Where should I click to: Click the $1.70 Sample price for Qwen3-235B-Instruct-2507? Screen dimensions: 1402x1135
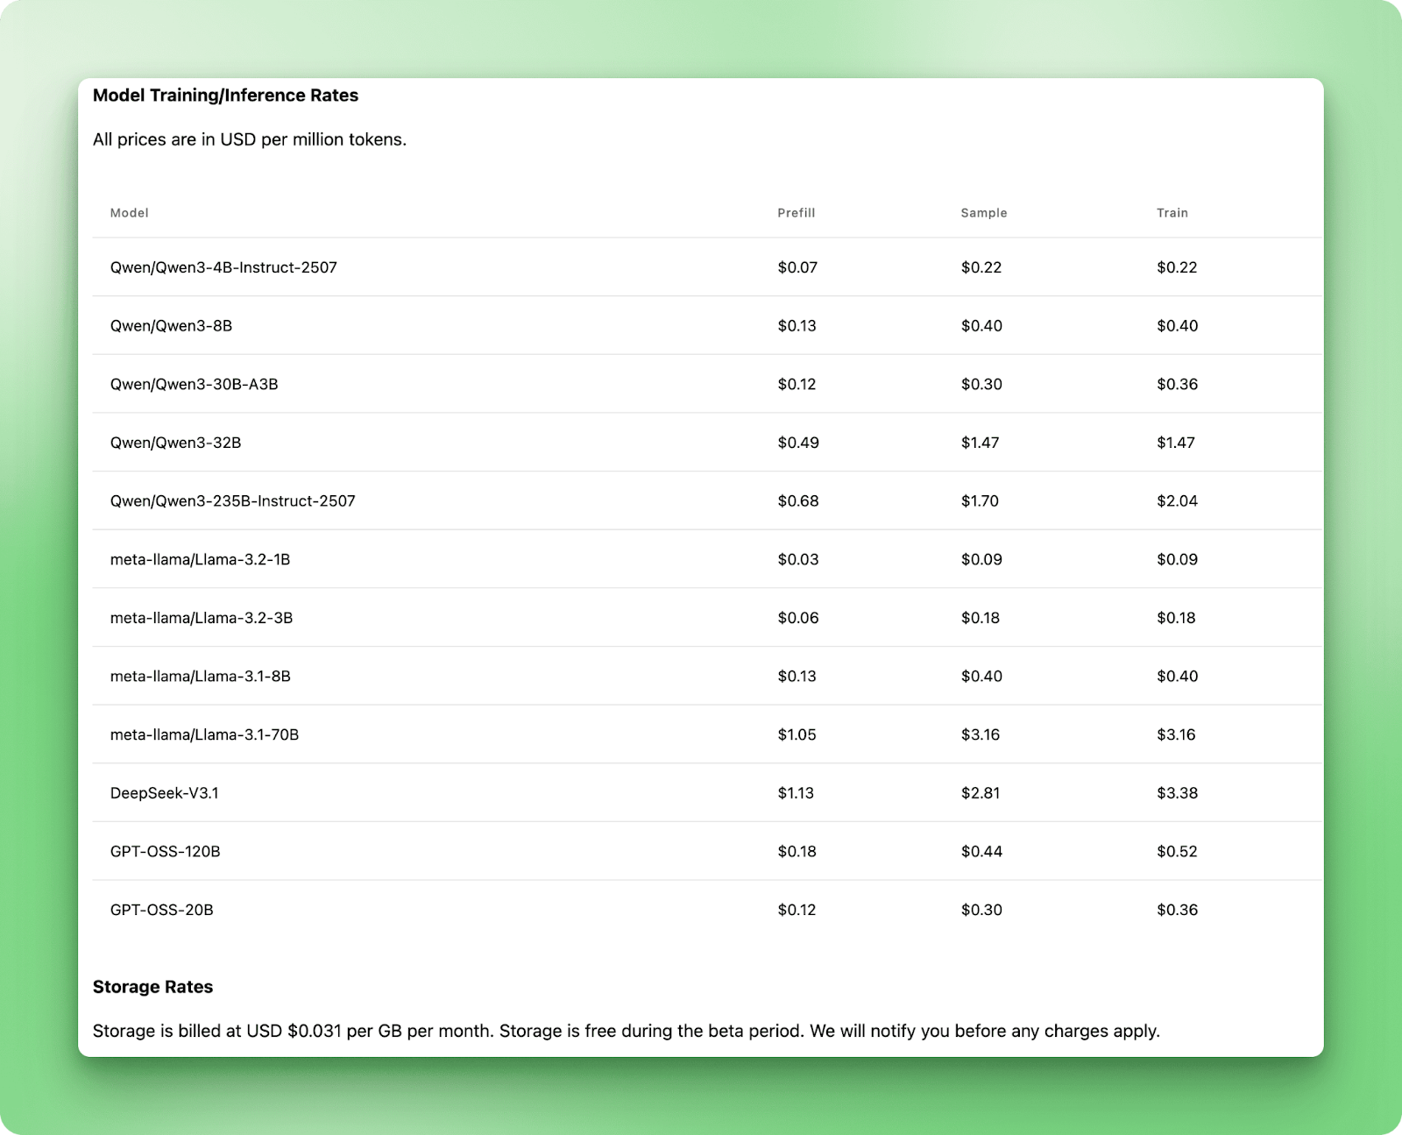coord(981,501)
